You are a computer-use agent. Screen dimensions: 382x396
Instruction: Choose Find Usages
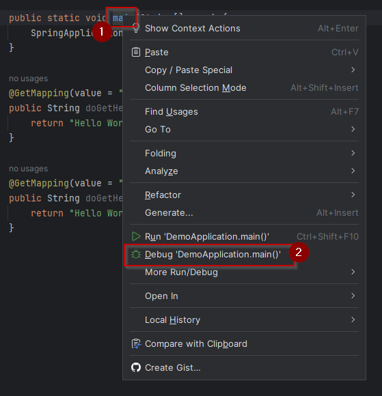pos(244,111)
